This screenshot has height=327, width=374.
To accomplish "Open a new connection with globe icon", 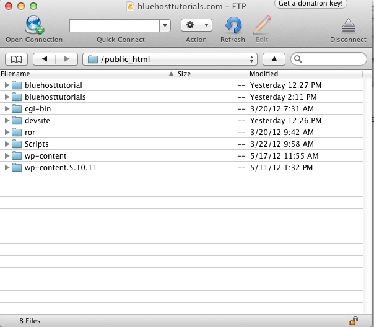I will (34, 25).
